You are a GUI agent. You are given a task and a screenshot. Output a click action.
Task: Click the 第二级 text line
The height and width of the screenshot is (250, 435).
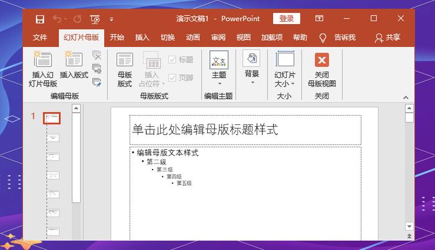(x=156, y=162)
